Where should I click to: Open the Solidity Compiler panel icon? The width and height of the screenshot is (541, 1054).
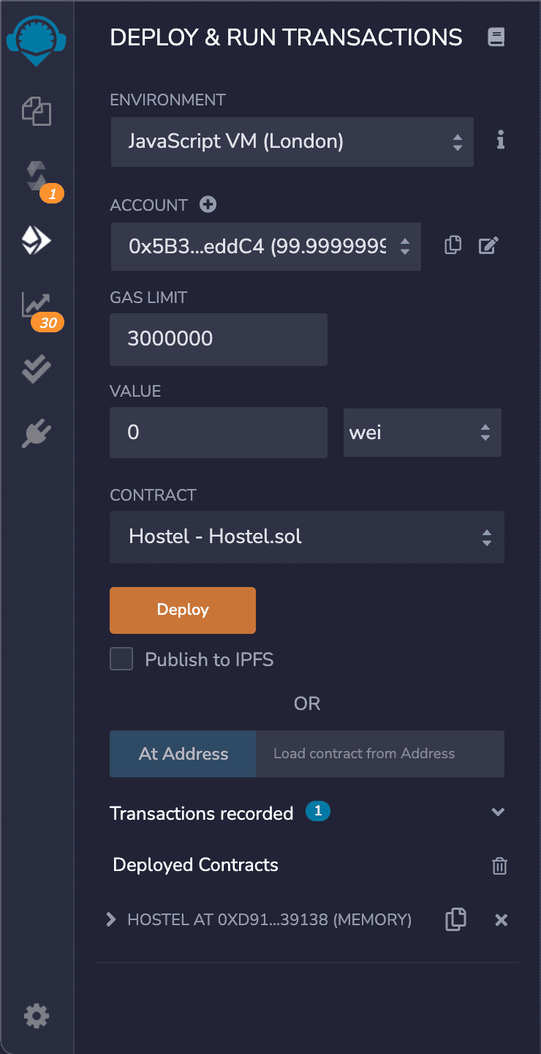(x=37, y=176)
